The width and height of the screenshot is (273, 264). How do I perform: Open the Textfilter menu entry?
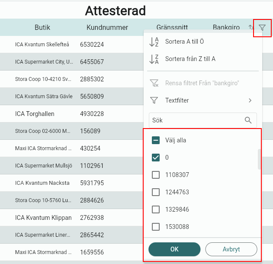coord(203,100)
